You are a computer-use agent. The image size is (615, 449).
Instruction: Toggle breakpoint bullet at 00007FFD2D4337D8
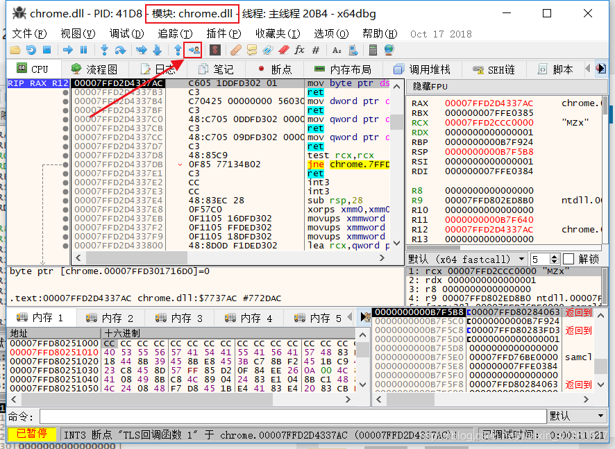click(x=65, y=155)
